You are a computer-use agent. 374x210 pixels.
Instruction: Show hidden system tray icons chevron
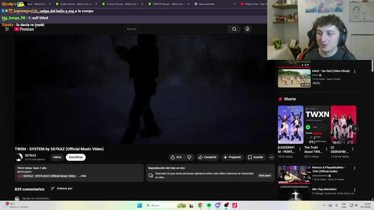tap(324, 205)
